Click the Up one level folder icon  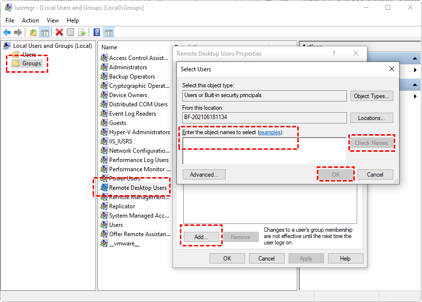(33, 33)
